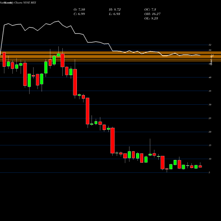The width and height of the screenshot is (221, 221).
Task: Click the price axis label 15
Action: click(x=210, y=145)
